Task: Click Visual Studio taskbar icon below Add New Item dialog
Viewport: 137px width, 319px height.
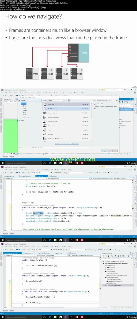Action: pos(66,163)
